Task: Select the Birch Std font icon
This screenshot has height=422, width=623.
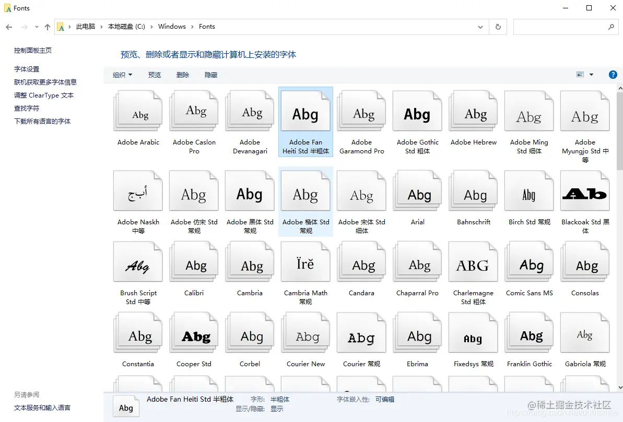Action: coord(529,191)
